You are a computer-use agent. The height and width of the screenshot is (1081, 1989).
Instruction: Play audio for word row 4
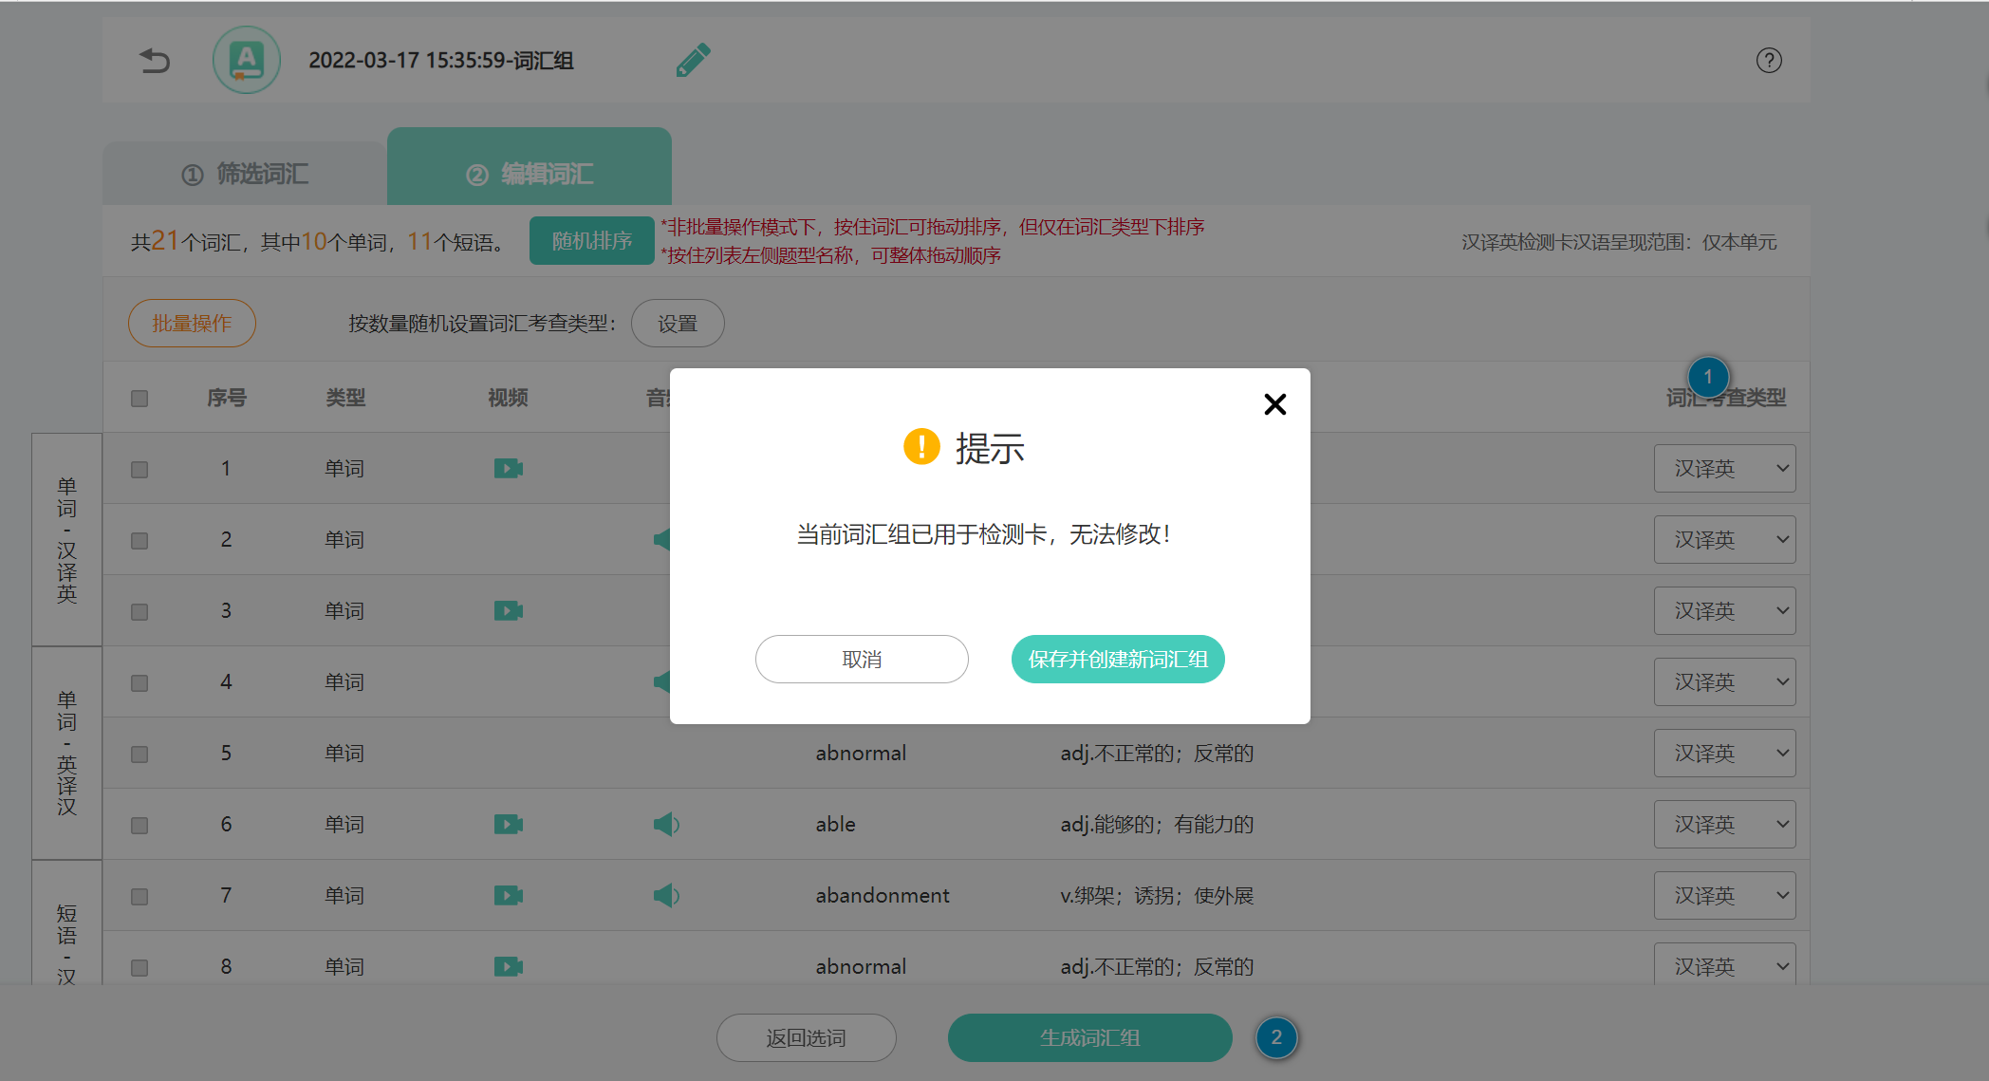click(x=661, y=681)
